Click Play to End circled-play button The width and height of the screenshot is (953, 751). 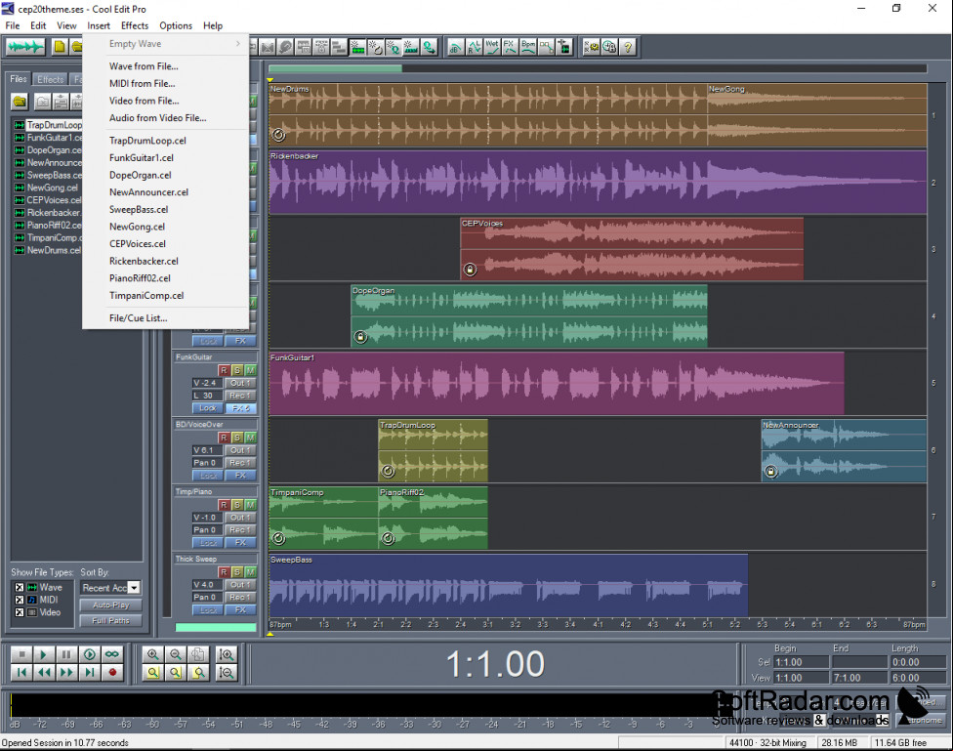tap(90, 654)
